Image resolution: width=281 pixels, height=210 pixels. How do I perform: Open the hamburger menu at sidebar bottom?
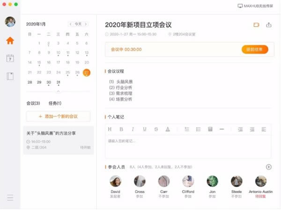10,197
